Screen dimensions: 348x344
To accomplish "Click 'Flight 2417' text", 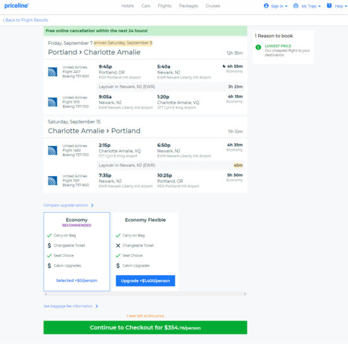I will point(71,72).
